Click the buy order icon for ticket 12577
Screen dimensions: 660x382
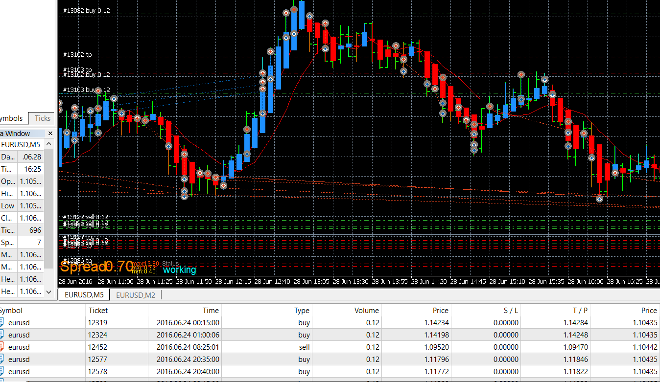click(x=1, y=360)
